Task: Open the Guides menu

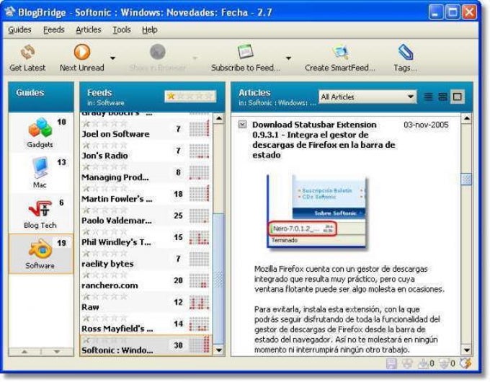Action: pos(19,30)
